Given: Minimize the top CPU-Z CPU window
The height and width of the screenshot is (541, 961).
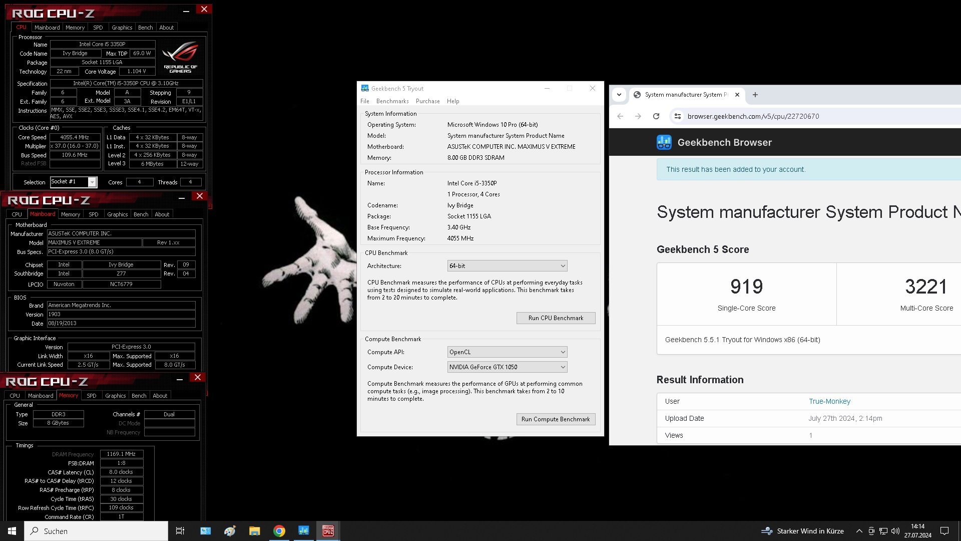Looking at the screenshot, I should coord(186,11).
